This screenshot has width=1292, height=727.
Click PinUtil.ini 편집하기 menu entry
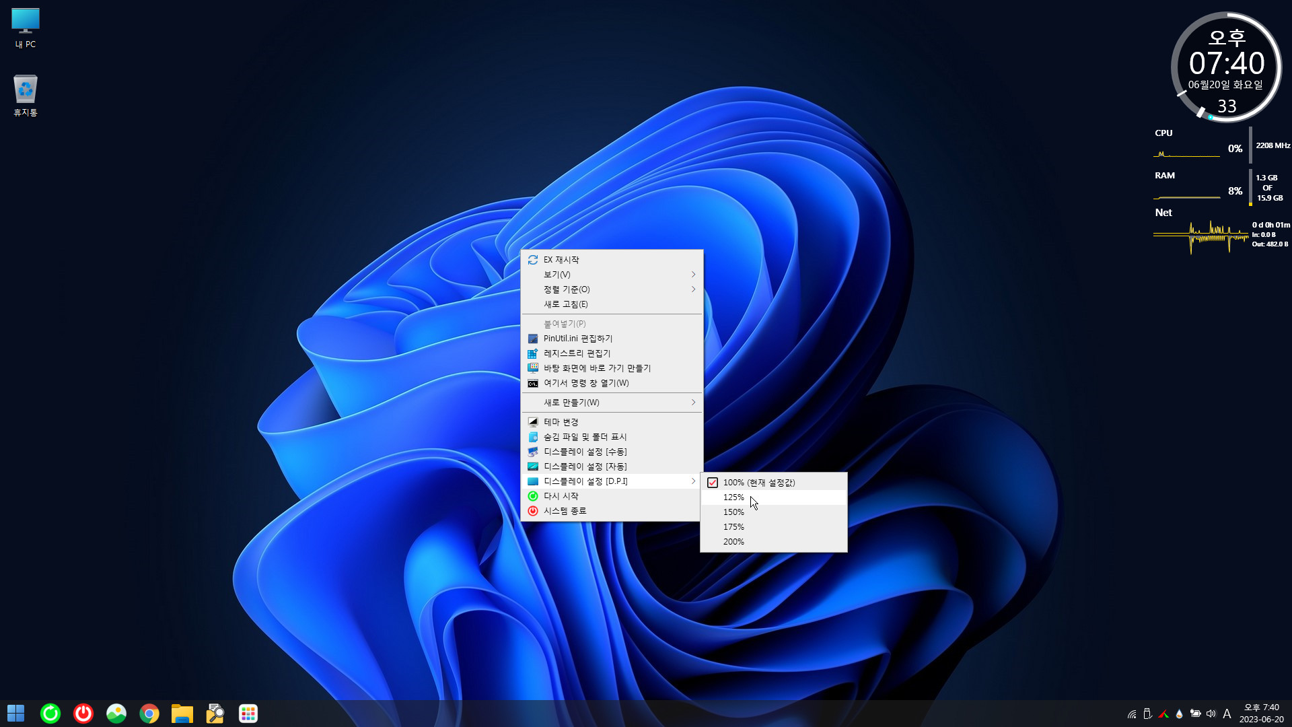612,339
